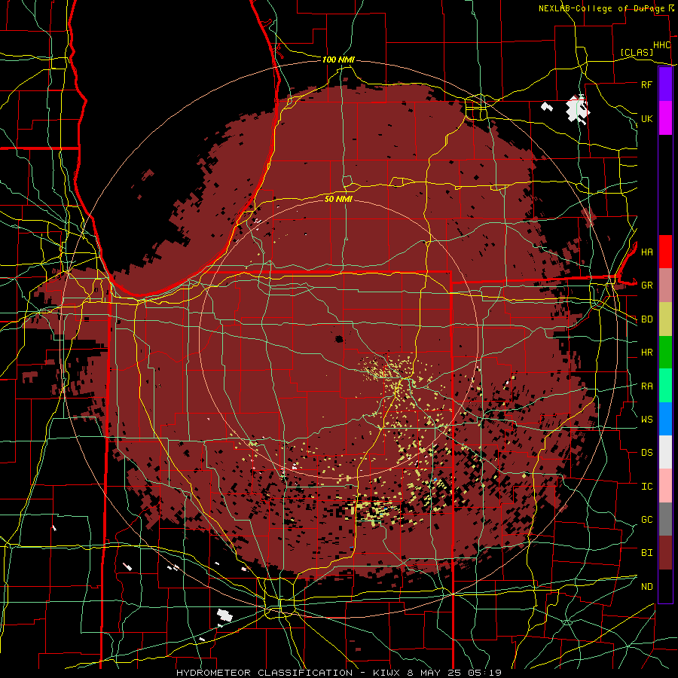Click the Hydrometeor Classification KIWX timestamp caption
Image resolution: width=678 pixels, height=678 pixels.
coord(339,673)
